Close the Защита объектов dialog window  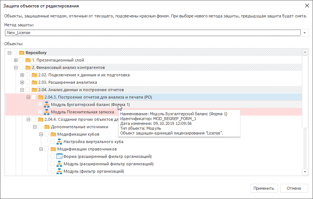coord(307,6)
